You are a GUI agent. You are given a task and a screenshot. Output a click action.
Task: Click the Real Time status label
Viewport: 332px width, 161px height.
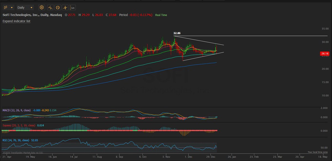click(161, 15)
